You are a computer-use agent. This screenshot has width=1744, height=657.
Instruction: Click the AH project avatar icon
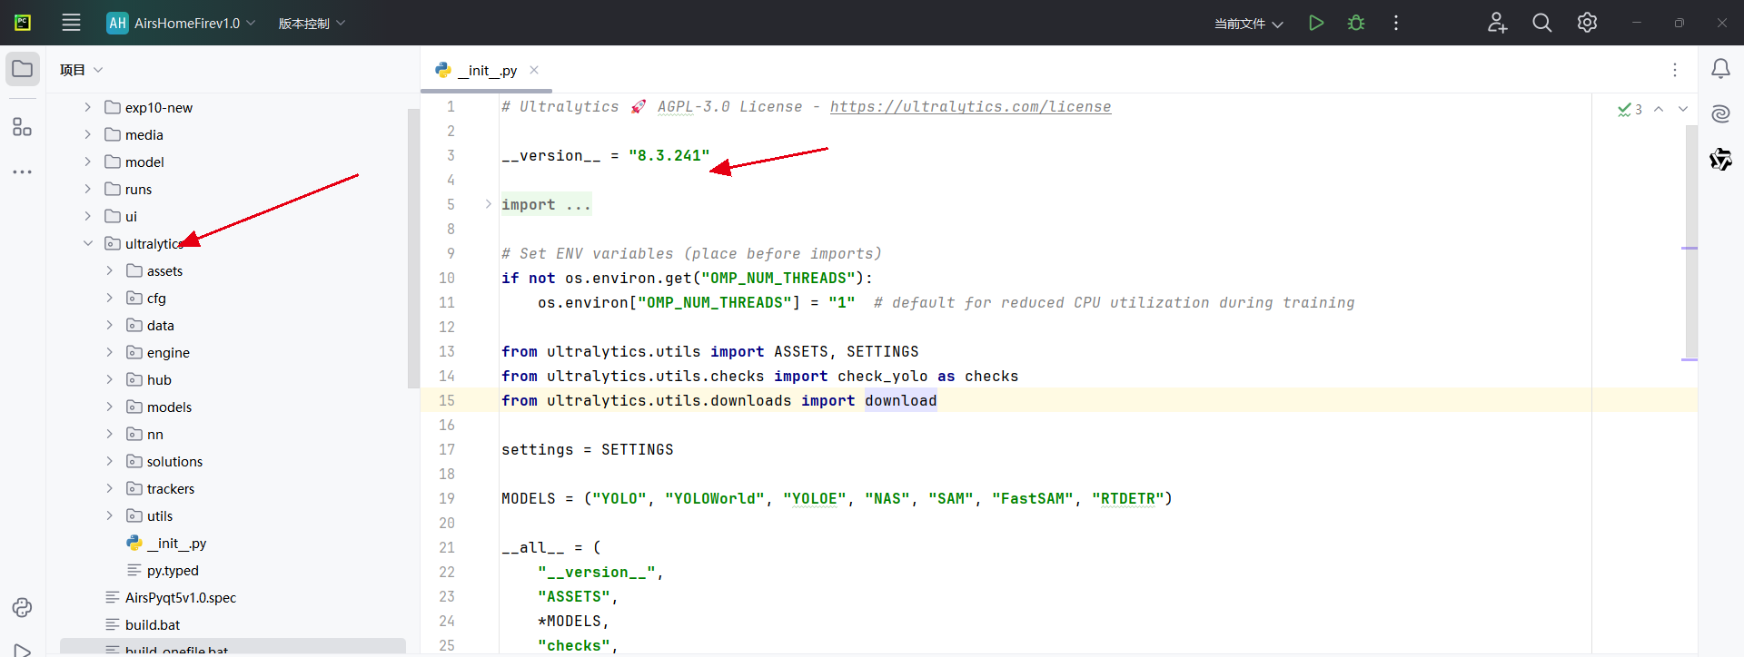117,23
